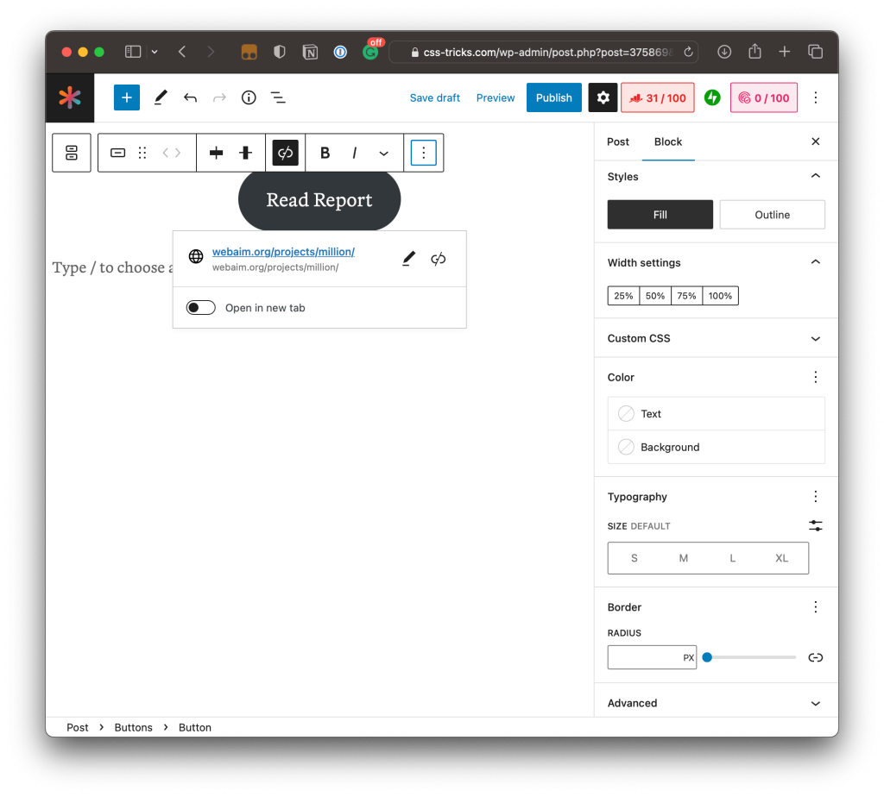Click the border radius slider
This screenshot has height=797, width=884.
point(750,657)
